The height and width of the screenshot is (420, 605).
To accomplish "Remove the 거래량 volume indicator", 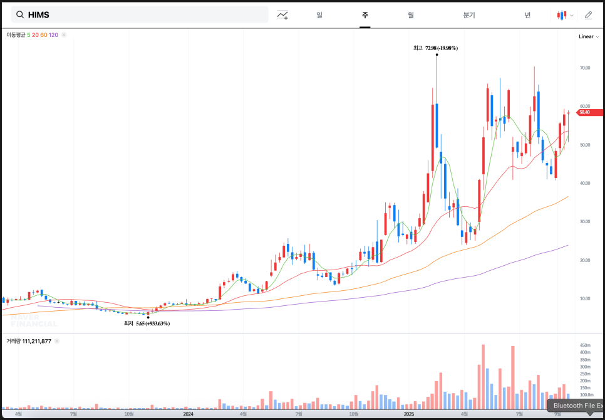I will coord(57,341).
